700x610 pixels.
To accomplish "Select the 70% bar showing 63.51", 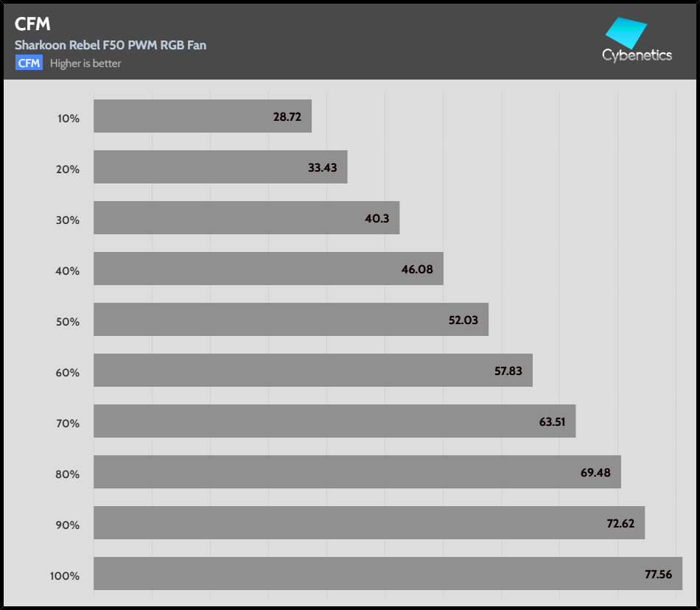I will [x=334, y=421].
